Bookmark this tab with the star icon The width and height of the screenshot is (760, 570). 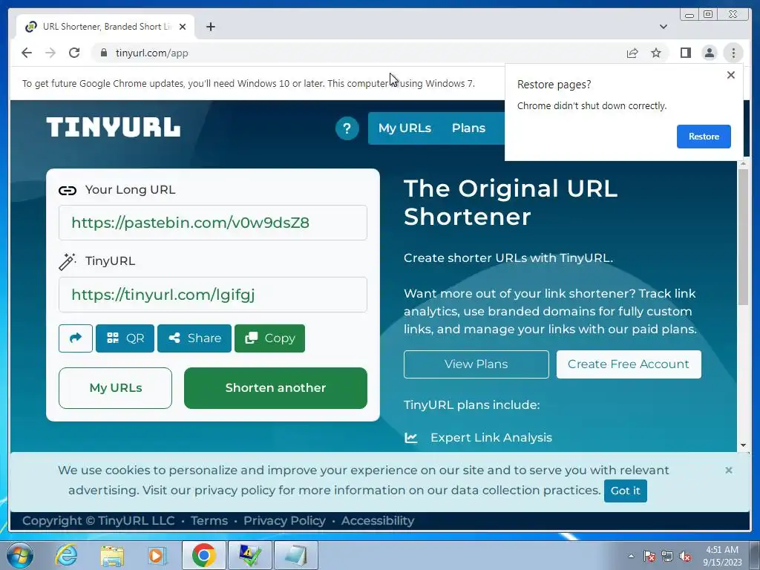tap(656, 53)
